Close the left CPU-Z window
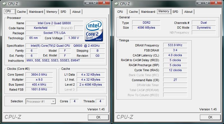224x124 pixels. point(104,3)
